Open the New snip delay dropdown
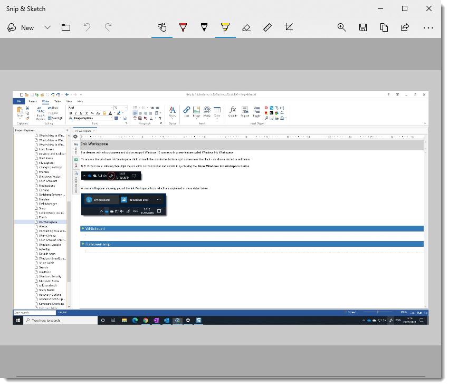The image size is (449, 386). coord(47,27)
